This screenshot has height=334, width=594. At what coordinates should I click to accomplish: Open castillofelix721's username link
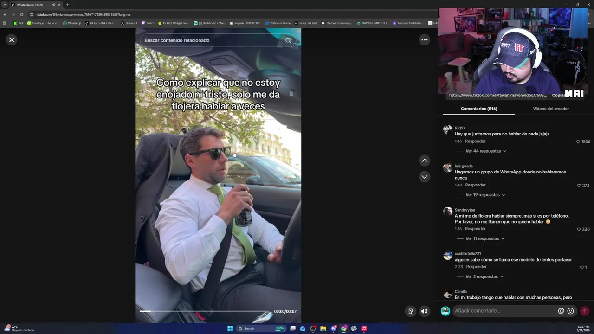(x=468, y=254)
